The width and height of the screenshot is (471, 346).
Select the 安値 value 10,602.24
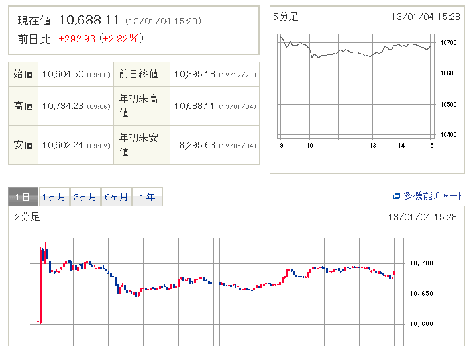tap(62, 145)
